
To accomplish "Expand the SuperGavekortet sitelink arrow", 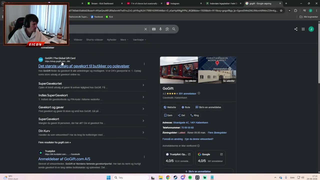I will click(x=143, y=85).
